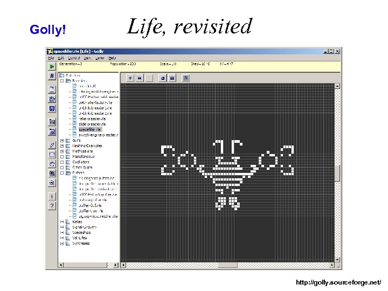
Task: Click pattern tree scrollbar right arrow
Action: [x=115, y=265]
